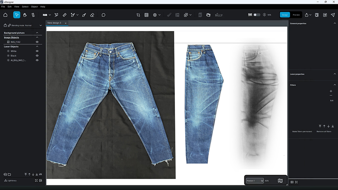
Task: Click Remove all filters
Action: [x=324, y=131]
